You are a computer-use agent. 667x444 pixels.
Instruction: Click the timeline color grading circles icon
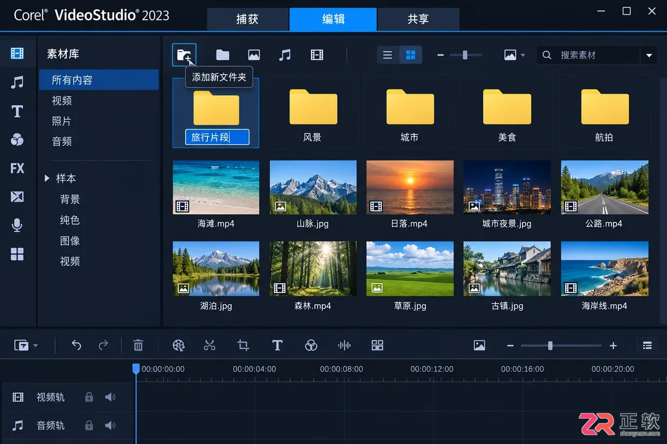click(x=311, y=346)
